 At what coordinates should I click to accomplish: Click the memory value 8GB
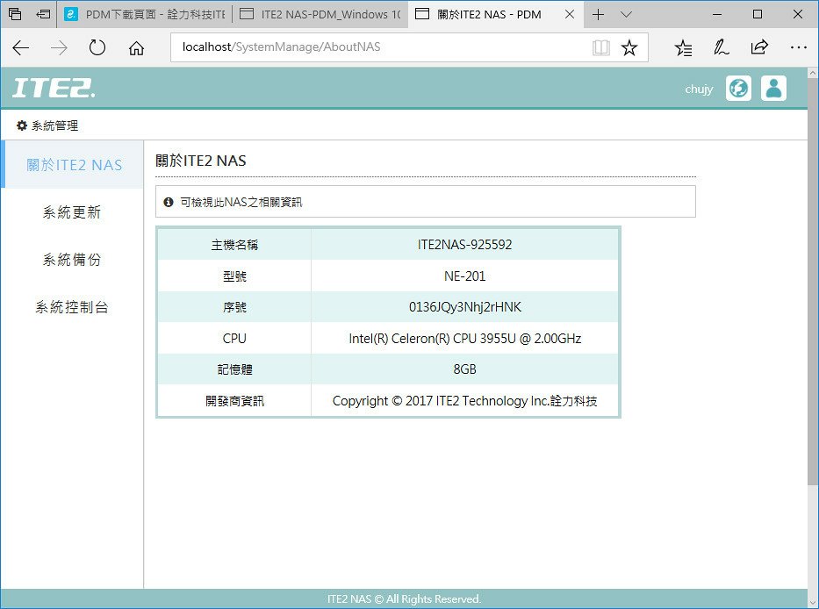465,369
